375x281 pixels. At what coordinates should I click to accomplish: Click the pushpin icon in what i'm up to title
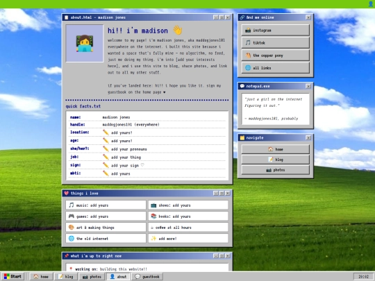click(x=67, y=255)
